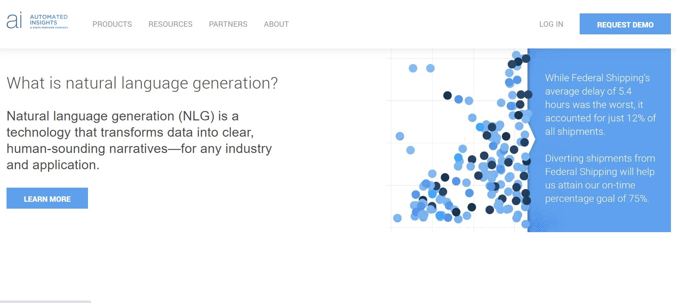
Task: Click the NLG definition paragraph
Action: point(139,140)
